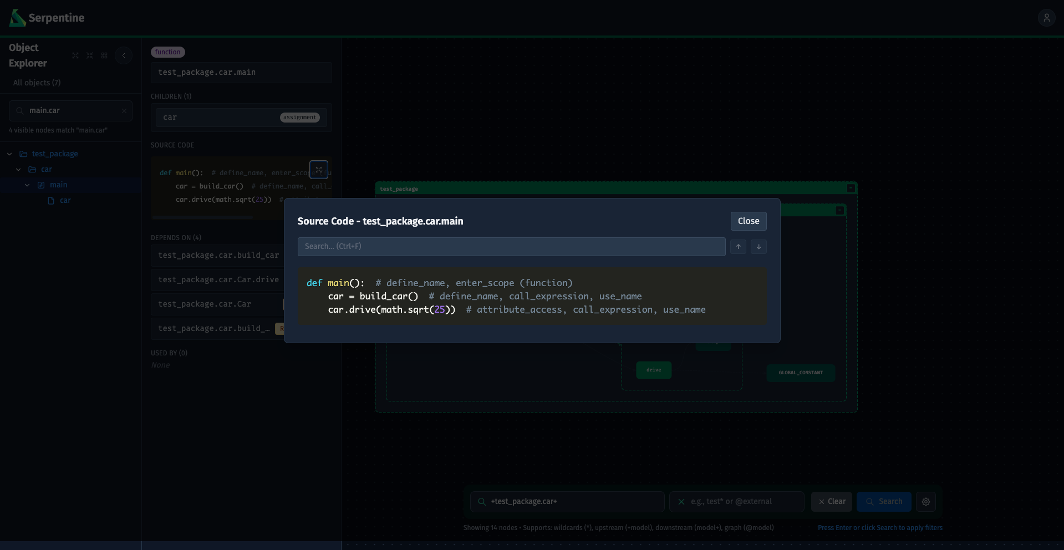Screen dimensions: 1064x550
Task: Expand all nodes in Object Explorer
Action: 75,55
